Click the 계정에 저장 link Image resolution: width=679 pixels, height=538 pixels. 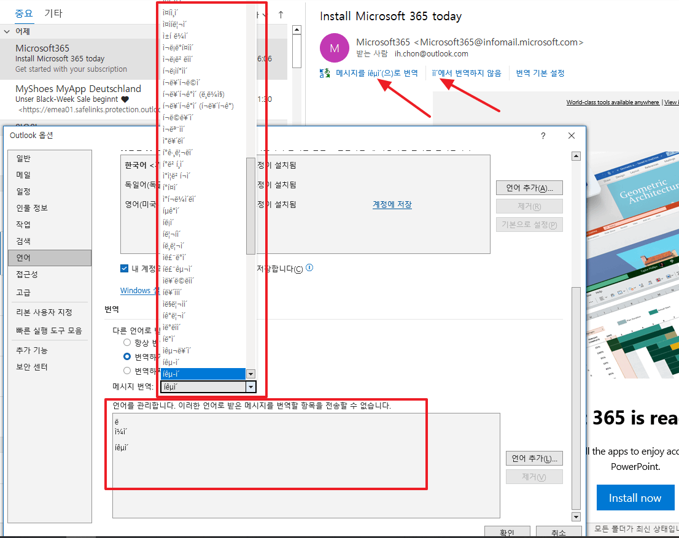pyautogui.click(x=392, y=204)
